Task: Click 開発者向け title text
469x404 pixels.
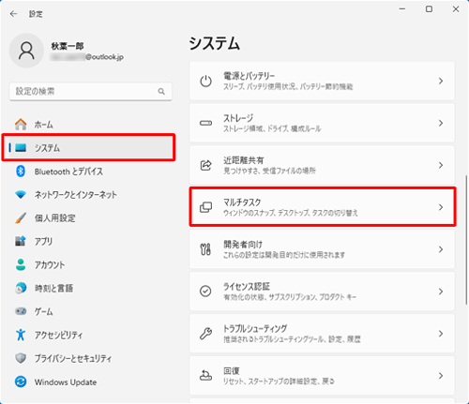Action: [x=243, y=245]
